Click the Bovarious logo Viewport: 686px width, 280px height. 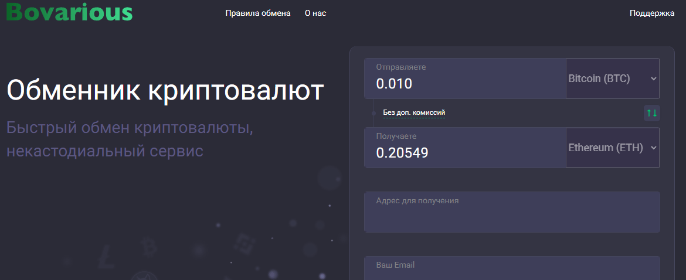[x=69, y=11]
